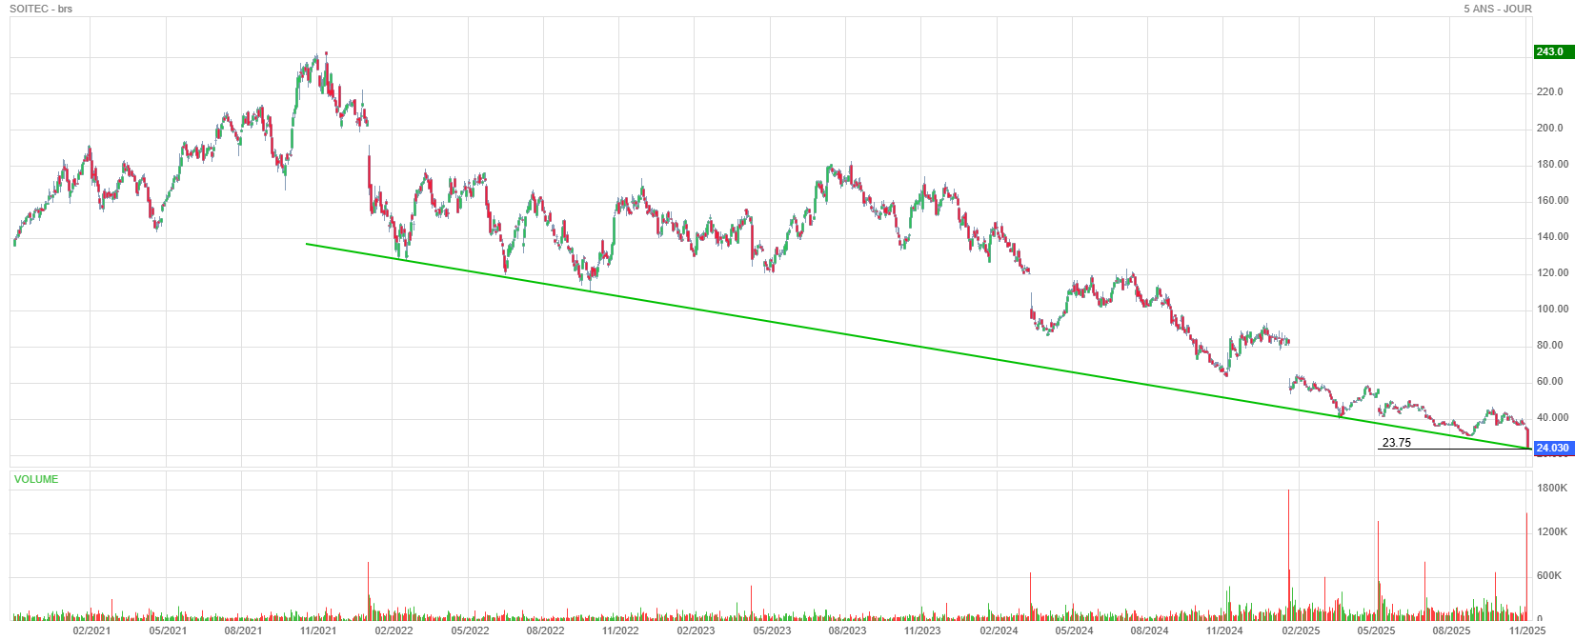Click the 05/2021 date axis label
1575x640 pixels.
tap(168, 630)
